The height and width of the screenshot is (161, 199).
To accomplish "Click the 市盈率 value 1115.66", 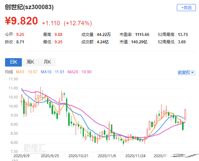I will (142, 35).
